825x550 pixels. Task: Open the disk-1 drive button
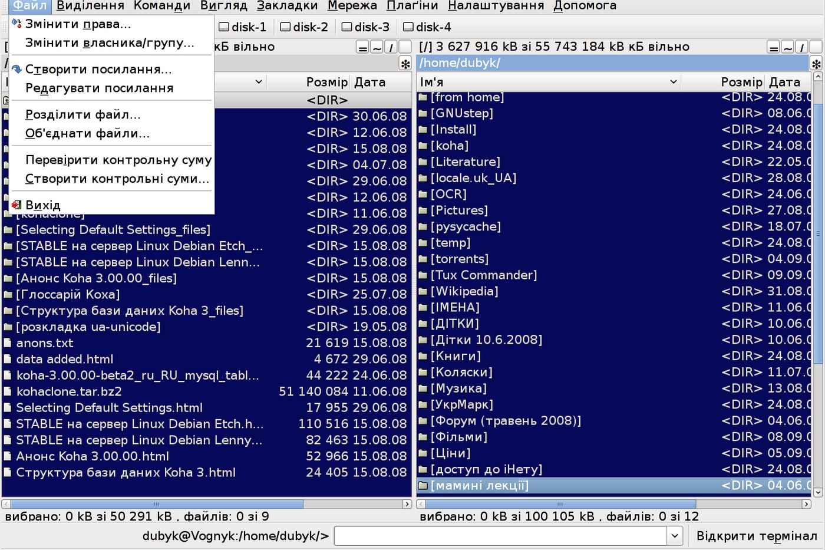(242, 27)
